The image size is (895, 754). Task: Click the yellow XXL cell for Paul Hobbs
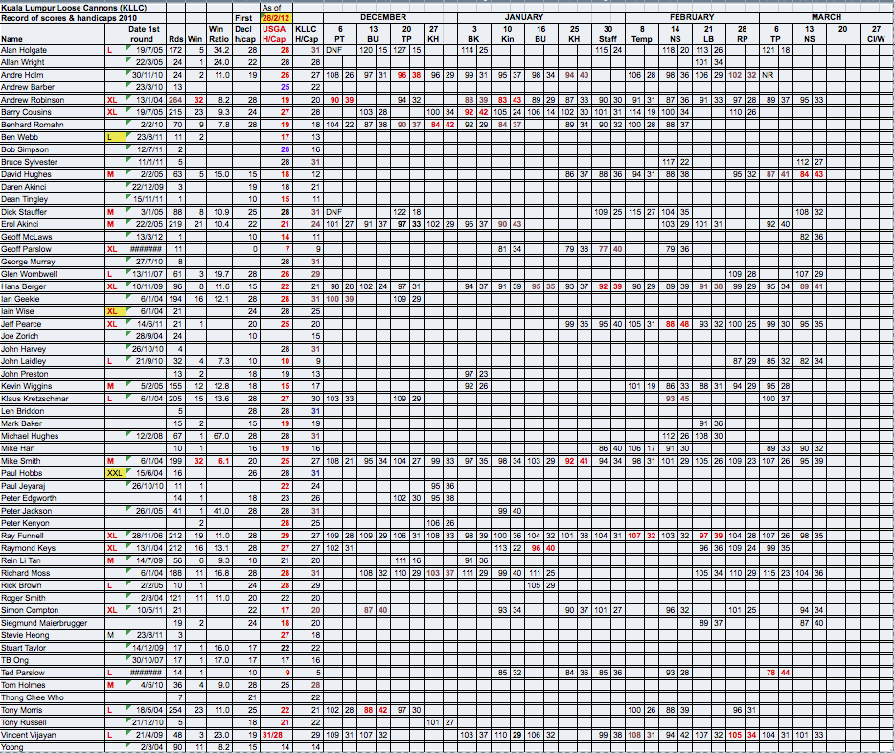(114, 473)
